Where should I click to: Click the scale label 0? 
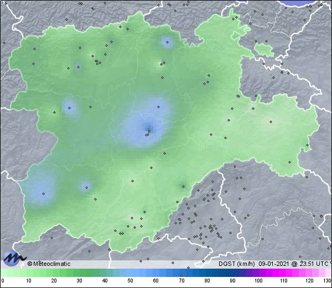(x=3, y=281)
